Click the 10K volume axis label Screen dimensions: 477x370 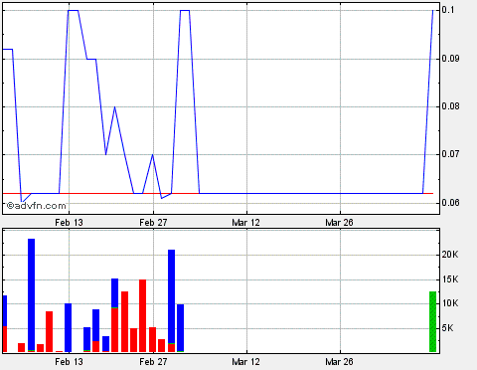pos(450,303)
